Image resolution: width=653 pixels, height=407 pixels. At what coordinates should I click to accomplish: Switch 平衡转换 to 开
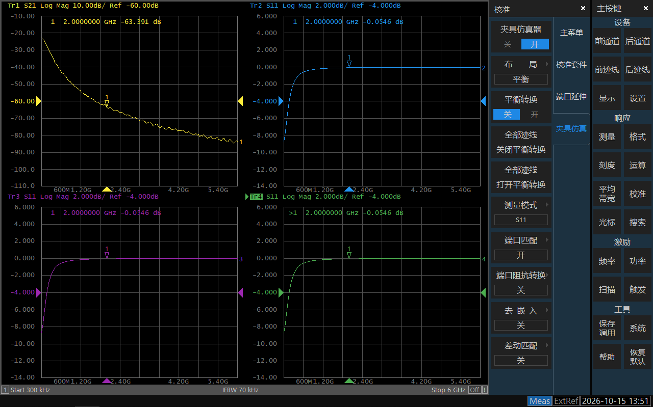pos(534,115)
